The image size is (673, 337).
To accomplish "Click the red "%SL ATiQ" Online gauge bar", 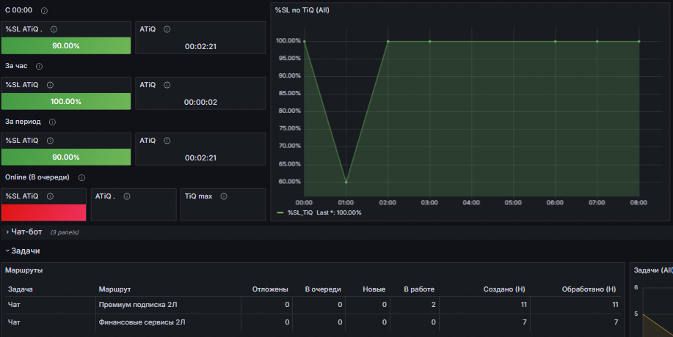I will (x=44, y=212).
